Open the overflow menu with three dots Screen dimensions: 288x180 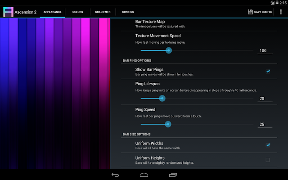280,12
